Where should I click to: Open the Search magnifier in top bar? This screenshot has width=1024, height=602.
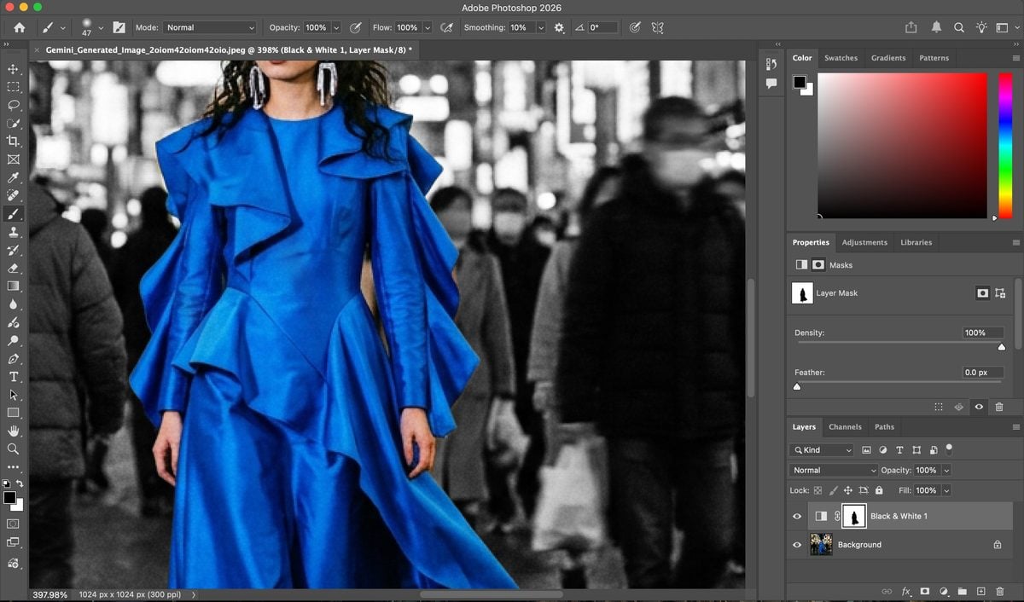[959, 27]
